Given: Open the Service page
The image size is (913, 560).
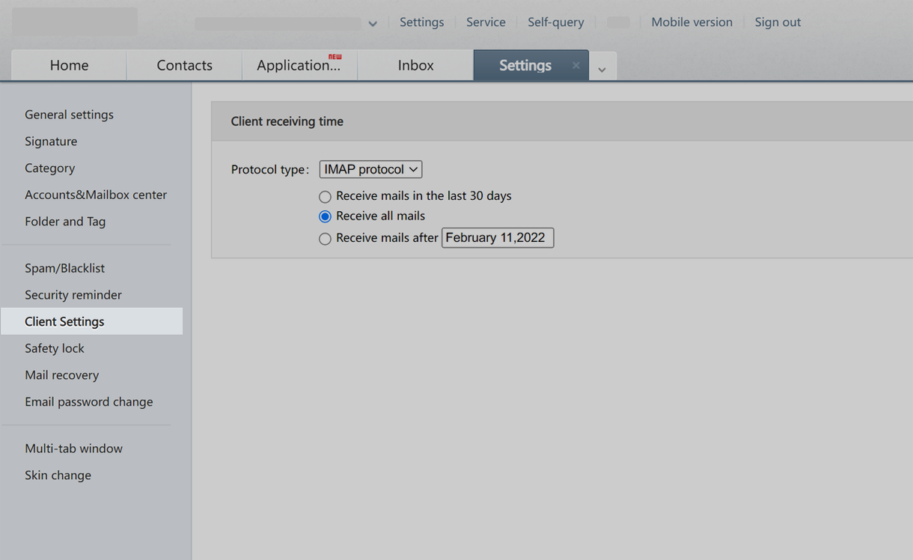Looking at the screenshot, I should click(486, 22).
